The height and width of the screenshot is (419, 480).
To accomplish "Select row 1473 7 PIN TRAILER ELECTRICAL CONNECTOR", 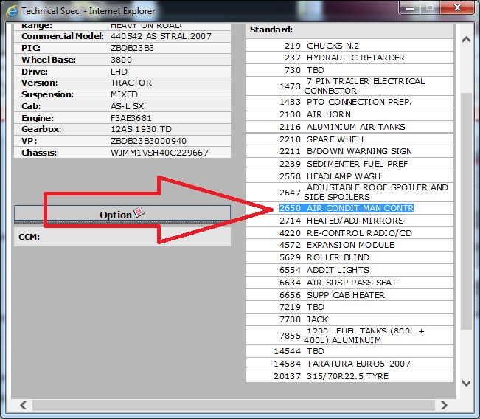I will tap(349, 86).
